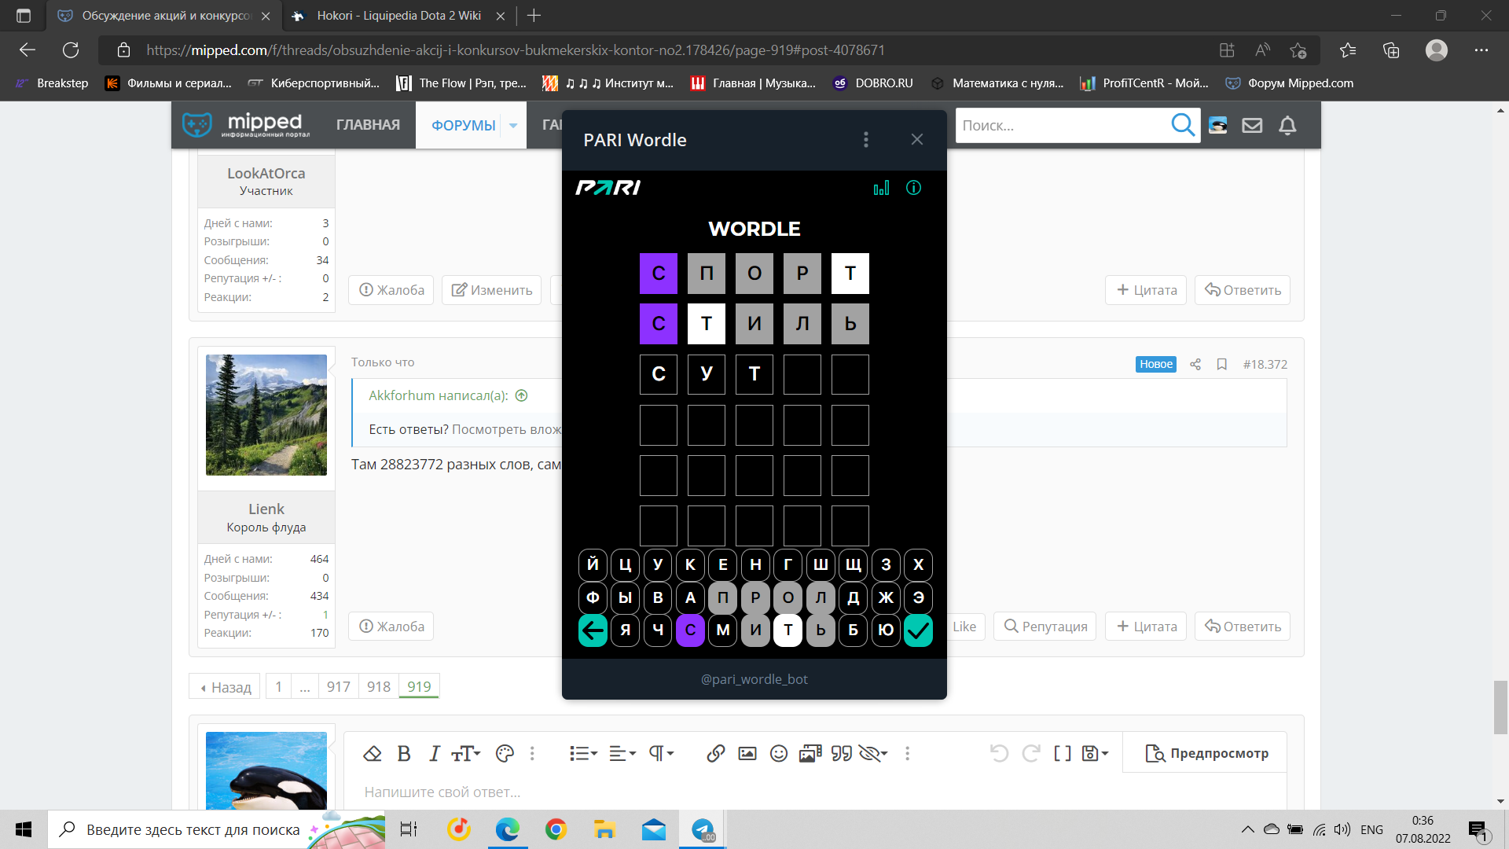Go to page 917
Screen dimensions: 1509x849
coord(339,686)
